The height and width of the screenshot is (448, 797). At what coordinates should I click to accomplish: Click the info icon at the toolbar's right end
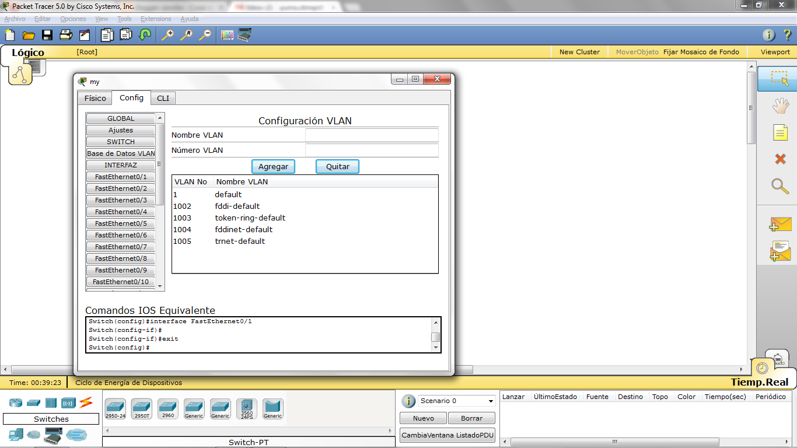[769, 35]
